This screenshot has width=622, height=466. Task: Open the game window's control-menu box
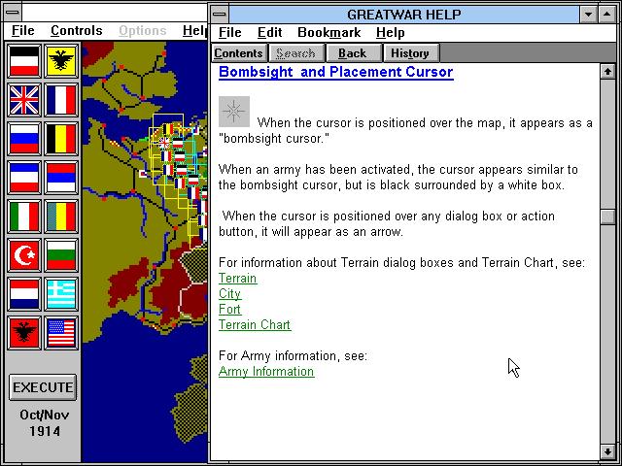[13, 13]
